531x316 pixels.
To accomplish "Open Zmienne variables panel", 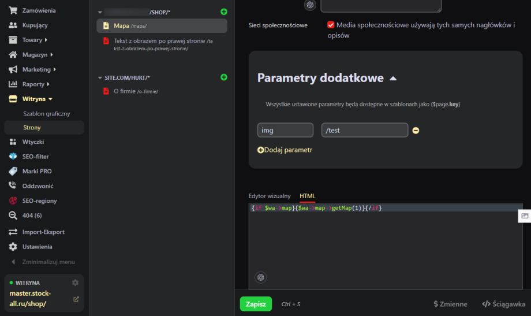I will point(450,304).
